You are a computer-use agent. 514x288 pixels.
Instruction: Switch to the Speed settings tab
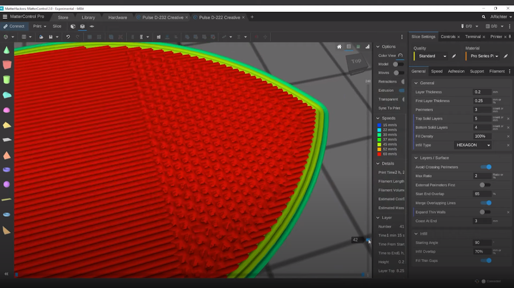click(436, 71)
